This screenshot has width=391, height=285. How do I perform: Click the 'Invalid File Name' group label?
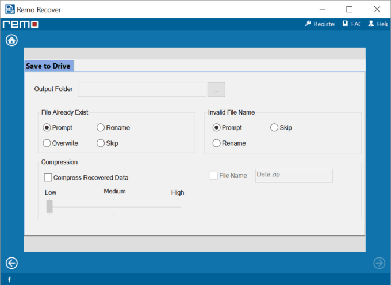pos(231,112)
